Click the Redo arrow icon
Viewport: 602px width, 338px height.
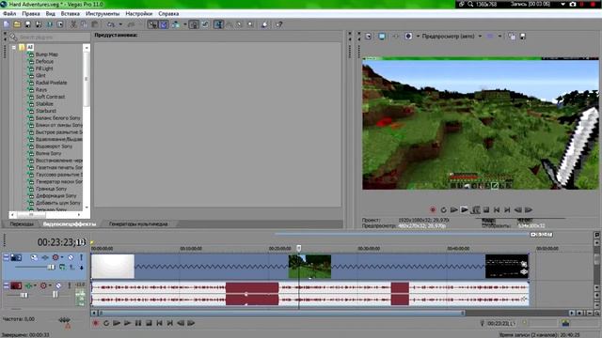131,24
